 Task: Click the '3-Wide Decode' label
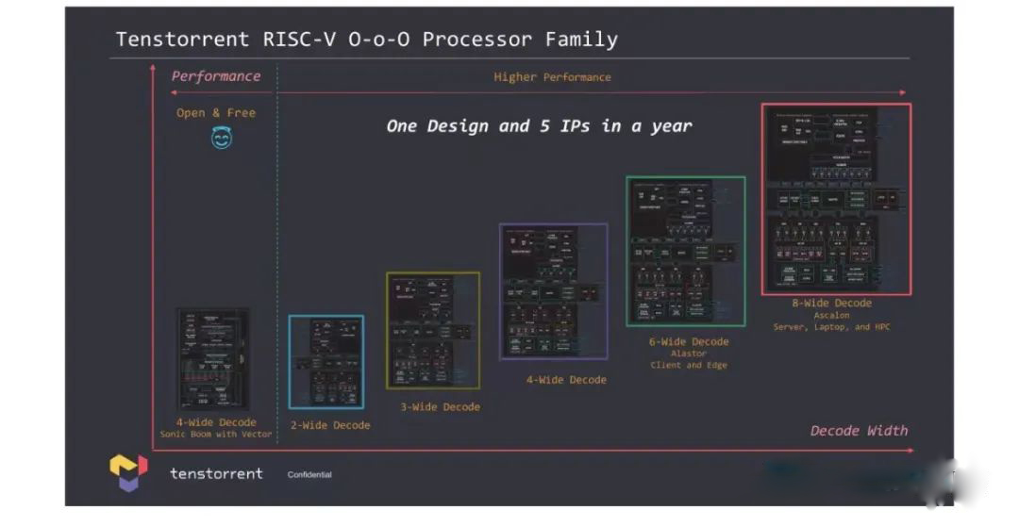pyautogui.click(x=440, y=407)
